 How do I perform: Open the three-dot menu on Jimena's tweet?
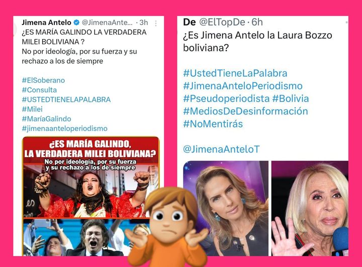coord(156,23)
